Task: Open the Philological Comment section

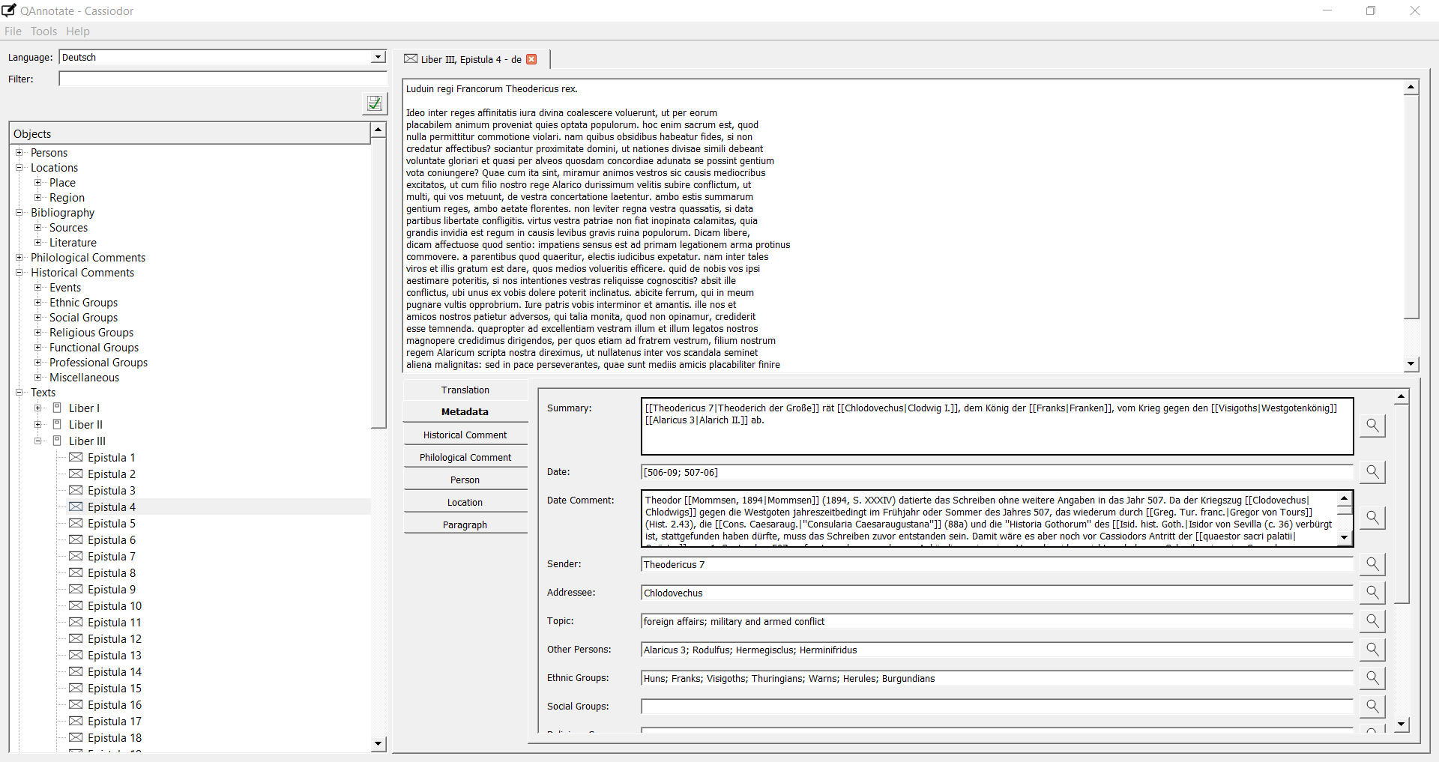Action: pyautogui.click(x=465, y=458)
